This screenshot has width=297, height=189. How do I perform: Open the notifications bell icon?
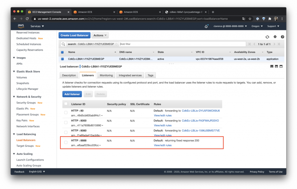pyautogui.click(x=206, y=26)
